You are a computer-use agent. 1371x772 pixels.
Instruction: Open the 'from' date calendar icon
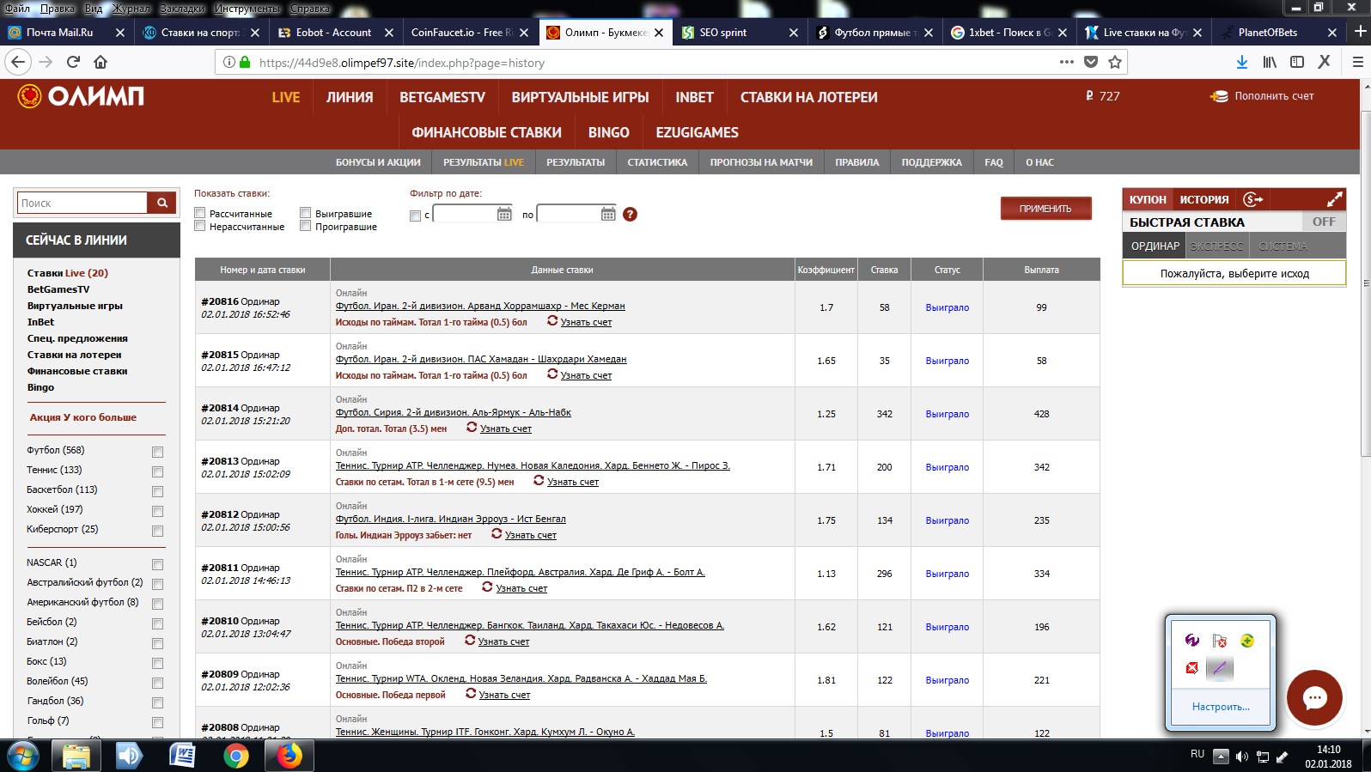click(x=504, y=214)
